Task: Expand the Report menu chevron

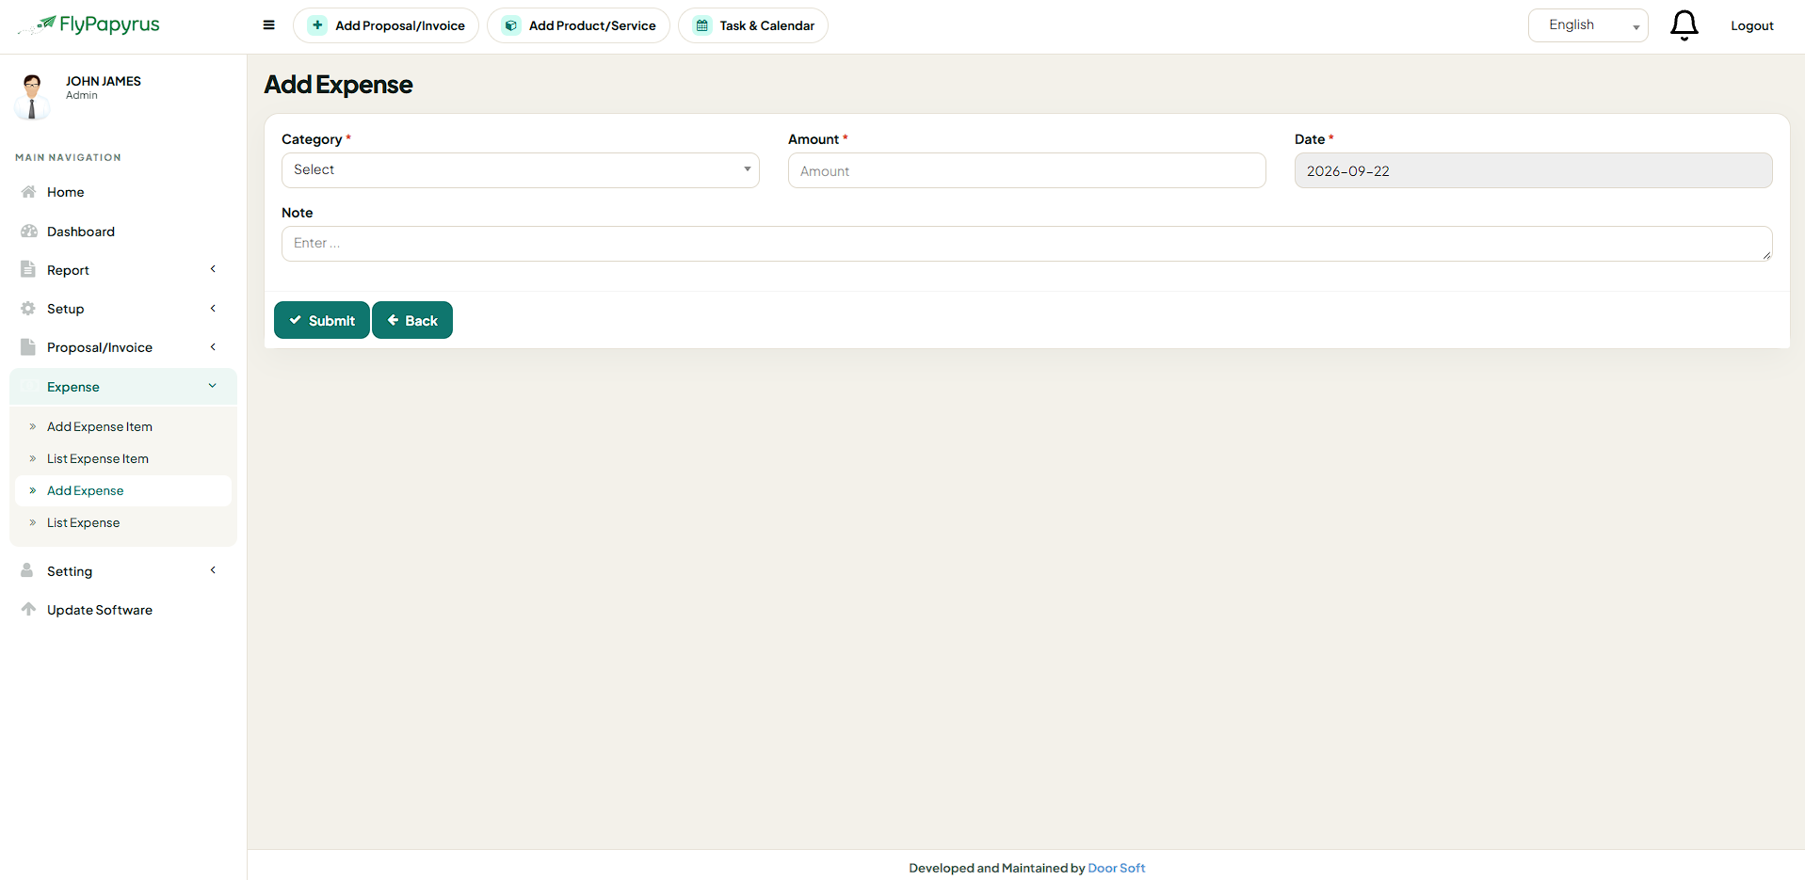Action: (214, 269)
